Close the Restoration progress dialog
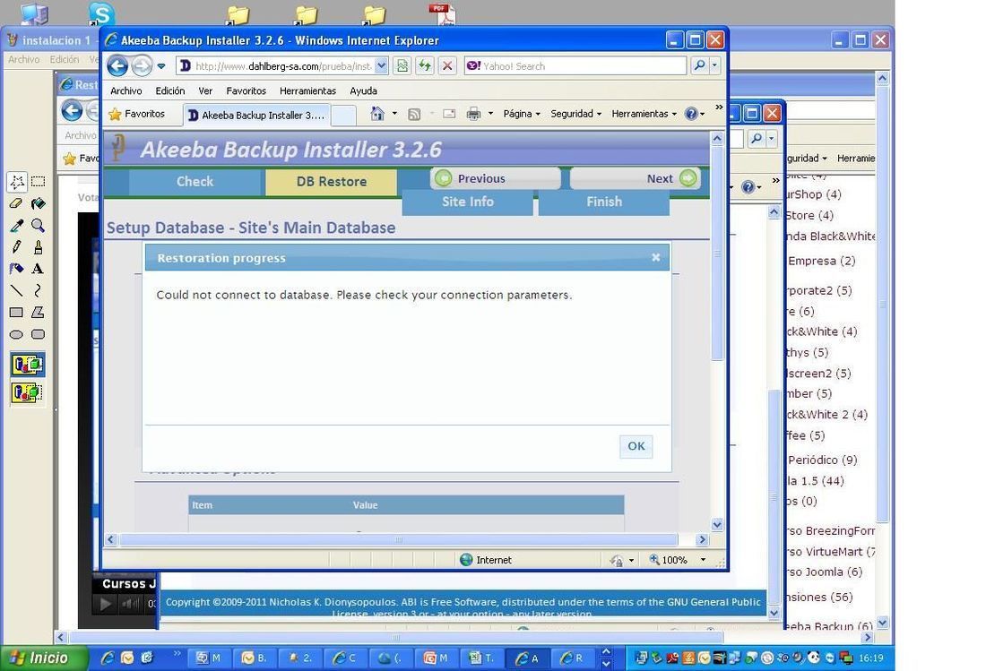 point(656,258)
